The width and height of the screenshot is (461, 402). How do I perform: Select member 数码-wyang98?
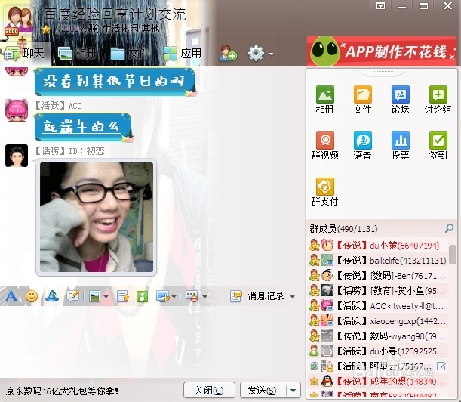tap(379, 336)
